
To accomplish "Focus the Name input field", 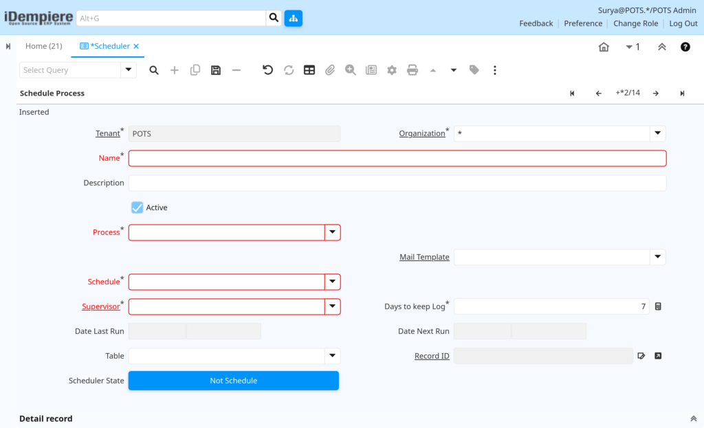I will pos(397,159).
